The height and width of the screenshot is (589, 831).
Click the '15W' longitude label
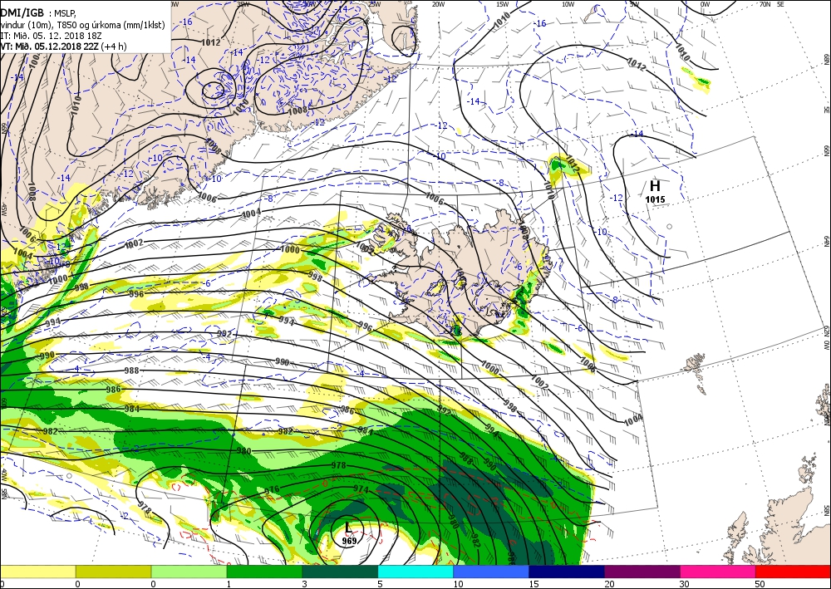pyautogui.click(x=503, y=4)
